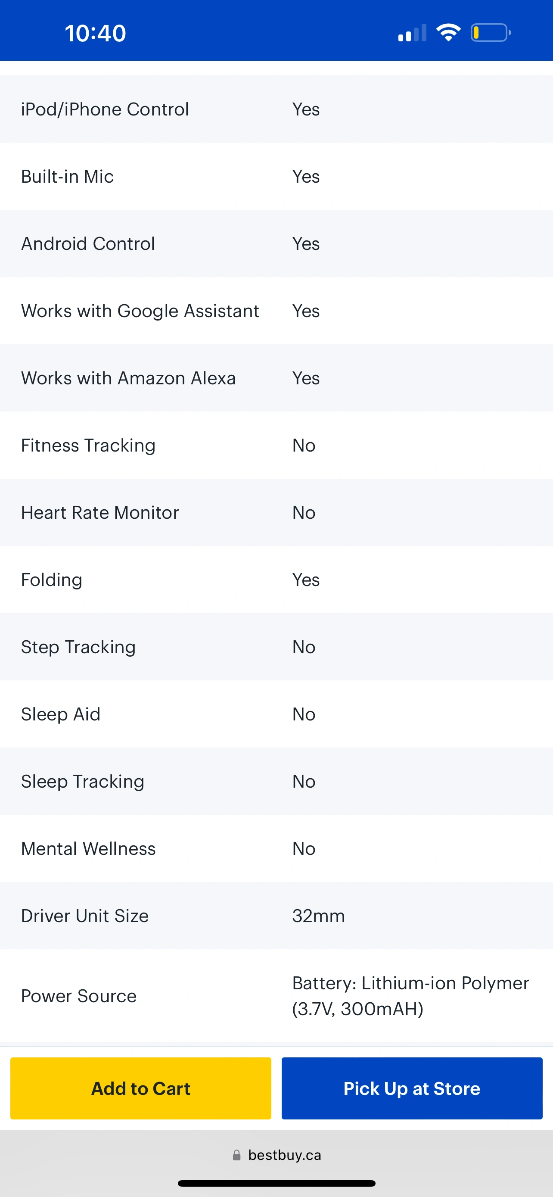Tap the Mental Wellness spec label

tap(88, 848)
